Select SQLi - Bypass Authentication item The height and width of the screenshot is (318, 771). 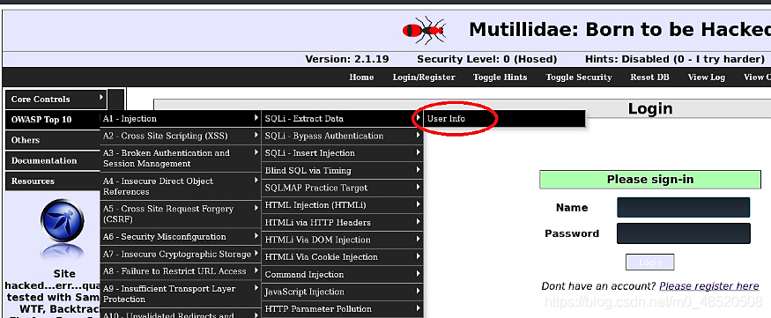(343, 136)
